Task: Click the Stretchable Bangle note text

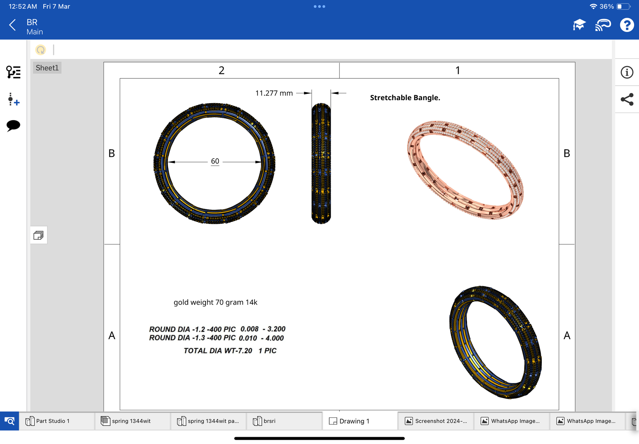Action: pos(405,98)
